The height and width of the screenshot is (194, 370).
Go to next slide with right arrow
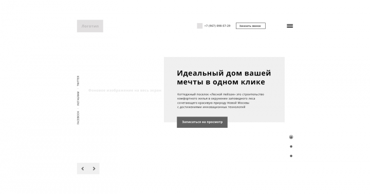(x=94, y=168)
